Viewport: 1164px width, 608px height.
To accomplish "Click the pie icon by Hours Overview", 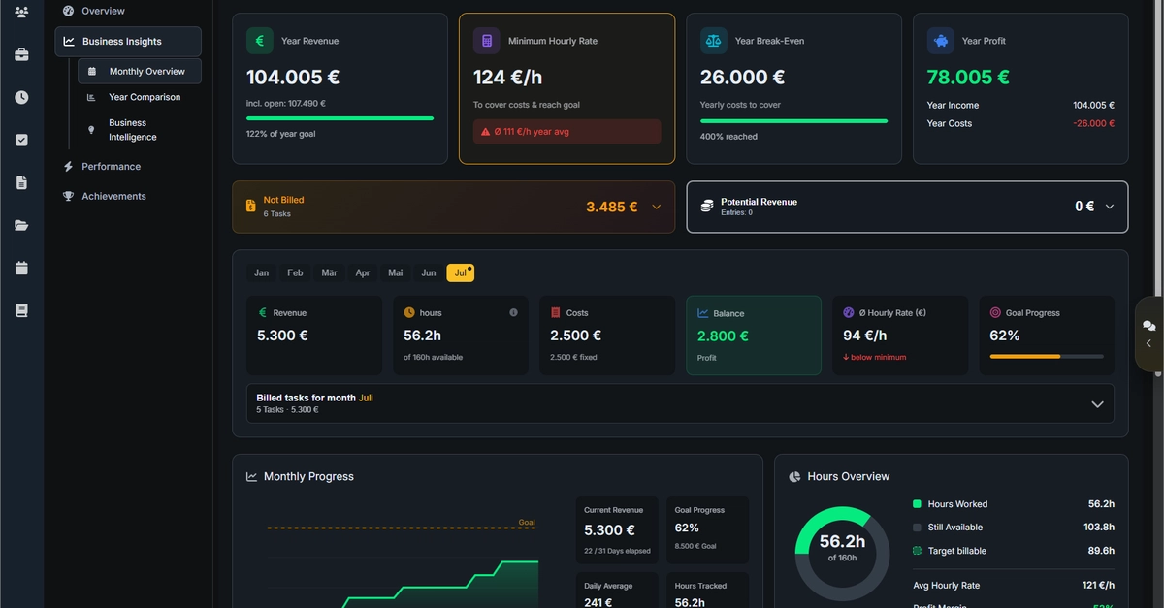I will pyautogui.click(x=794, y=476).
